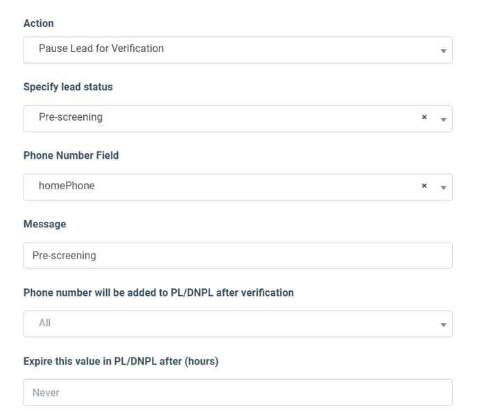Click the Specify lead status dropdown arrow
Image resolution: width=477 pixels, height=411 pixels.
pyautogui.click(x=443, y=119)
